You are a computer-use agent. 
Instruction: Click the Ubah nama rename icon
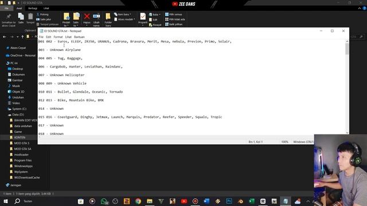tap(96, 17)
